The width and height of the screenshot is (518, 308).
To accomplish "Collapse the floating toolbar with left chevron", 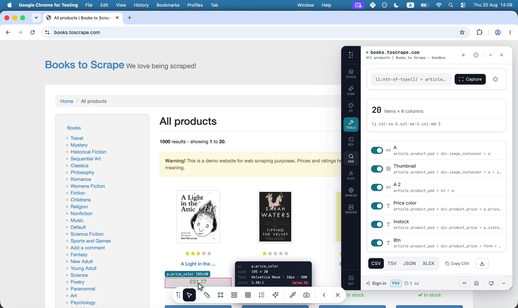I will coord(324,295).
